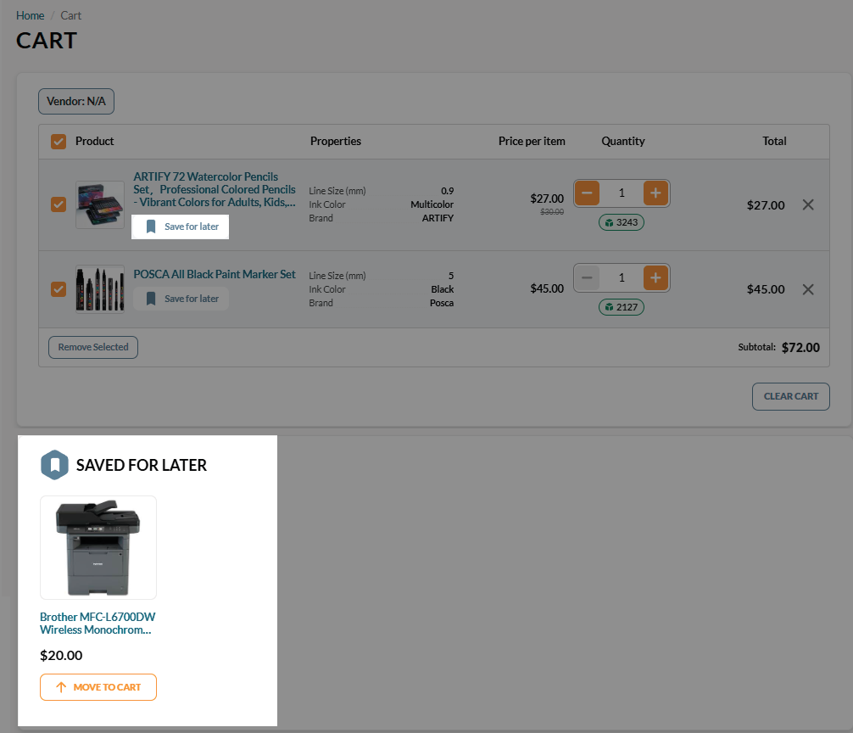Go to Home breadcrumb
Viewport: 853px width, 733px height.
click(30, 16)
